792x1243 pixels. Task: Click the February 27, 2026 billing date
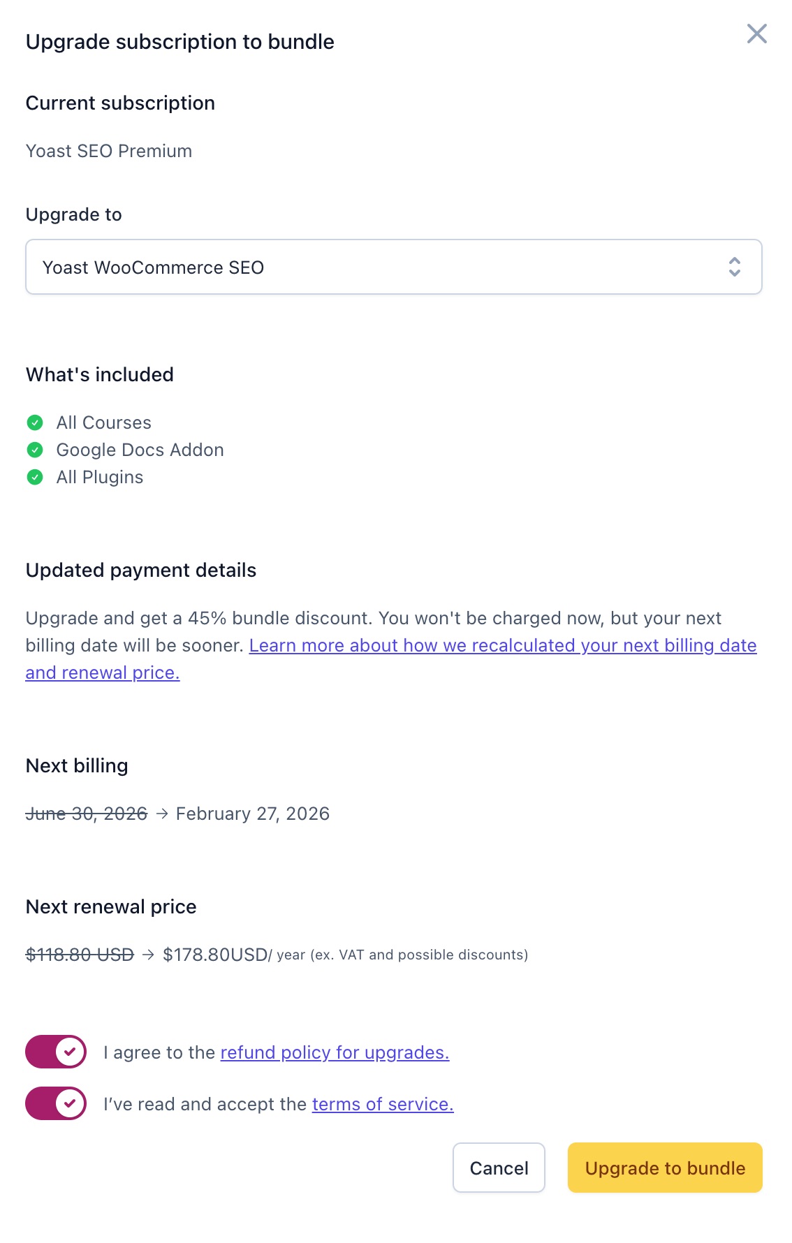253,814
